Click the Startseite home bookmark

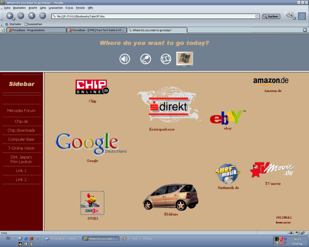pos(13,24)
